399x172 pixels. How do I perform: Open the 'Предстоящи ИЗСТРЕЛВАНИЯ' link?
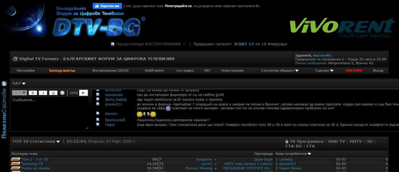pos(148,44)
